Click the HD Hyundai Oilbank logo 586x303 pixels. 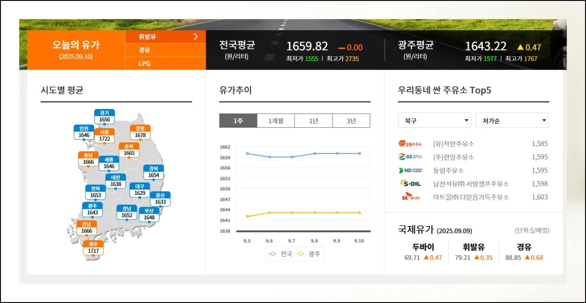pos(410,170)
